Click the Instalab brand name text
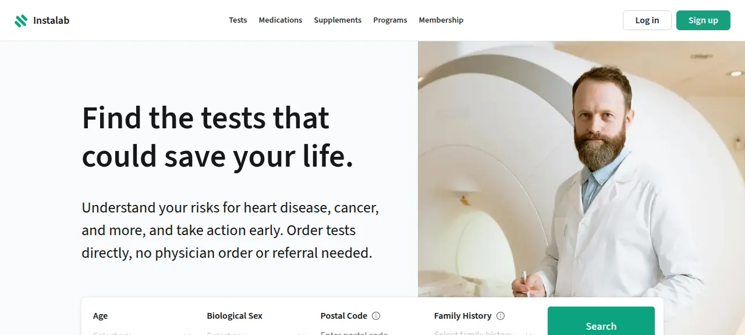 point(51,20)
